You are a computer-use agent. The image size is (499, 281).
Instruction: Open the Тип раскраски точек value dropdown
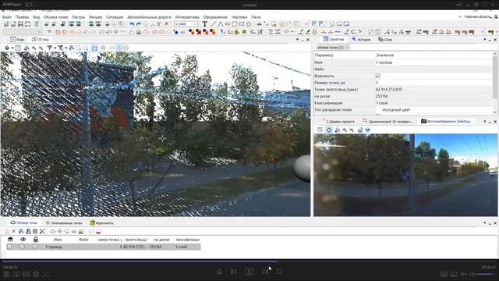pos(434,109)
